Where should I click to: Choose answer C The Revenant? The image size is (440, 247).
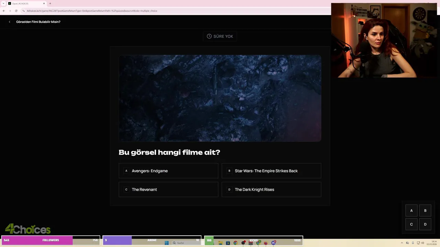coord(168,189)
